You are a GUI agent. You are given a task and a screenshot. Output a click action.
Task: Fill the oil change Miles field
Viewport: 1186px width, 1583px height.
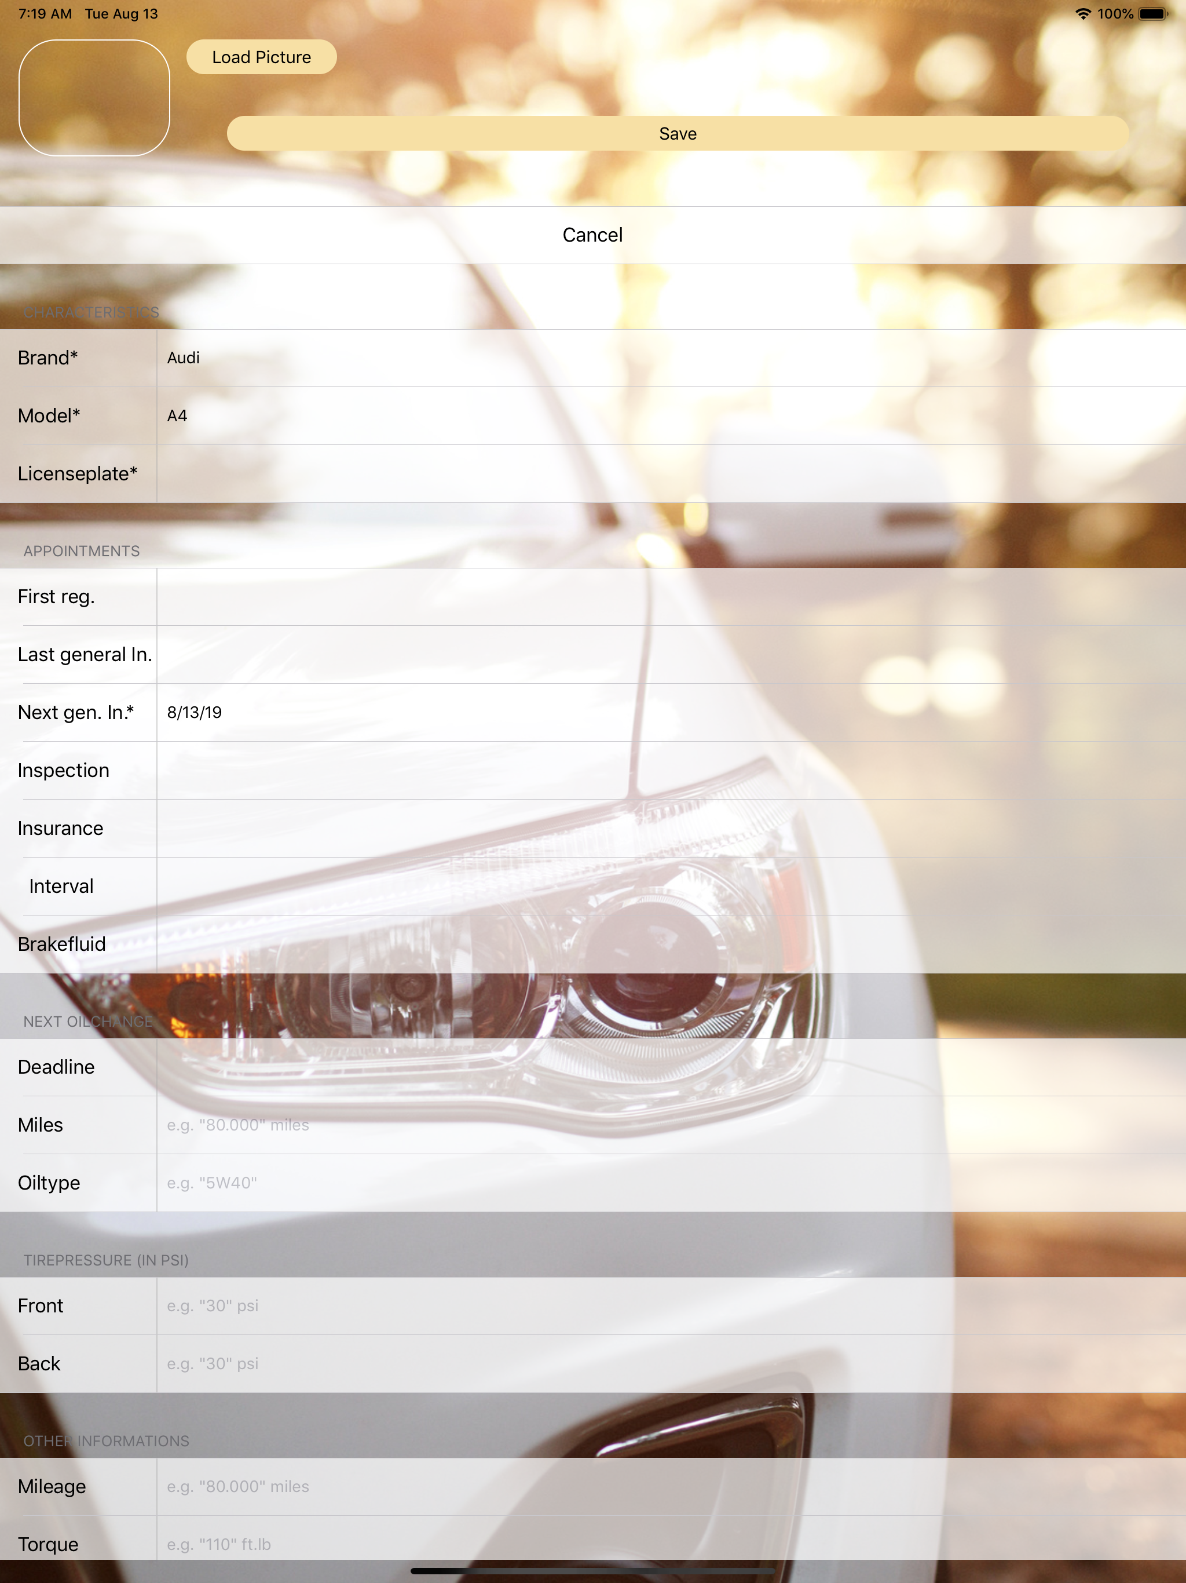[671, 1125]
